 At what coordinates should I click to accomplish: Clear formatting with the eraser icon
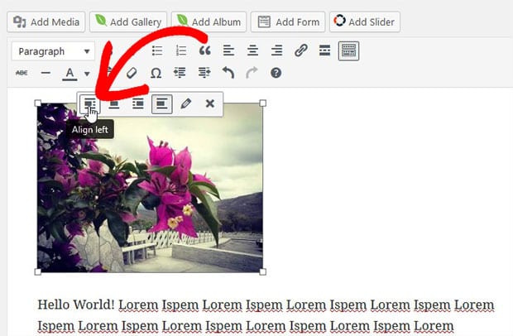click(x=132, y=73)
